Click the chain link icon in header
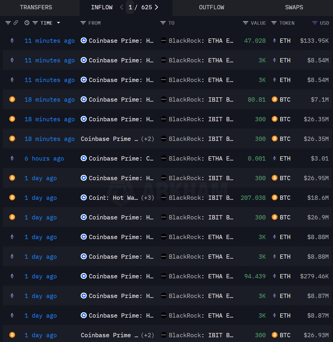This screenshot has width=333, height=342. (16, 23)
